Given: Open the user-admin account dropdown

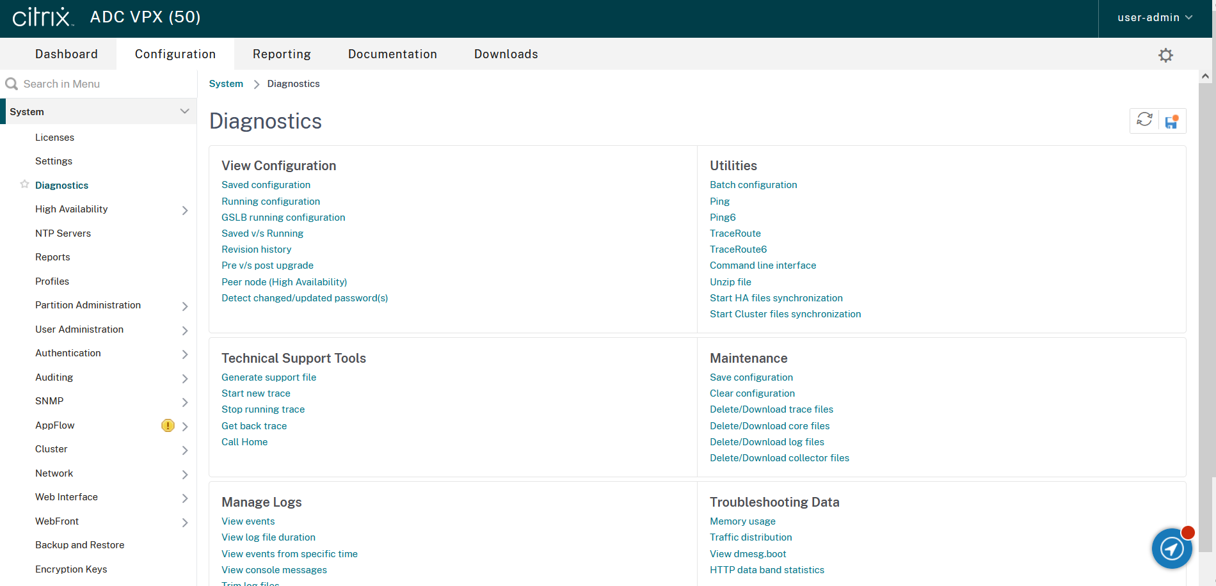Looking at the screenshot, I should pos(1155,18).
